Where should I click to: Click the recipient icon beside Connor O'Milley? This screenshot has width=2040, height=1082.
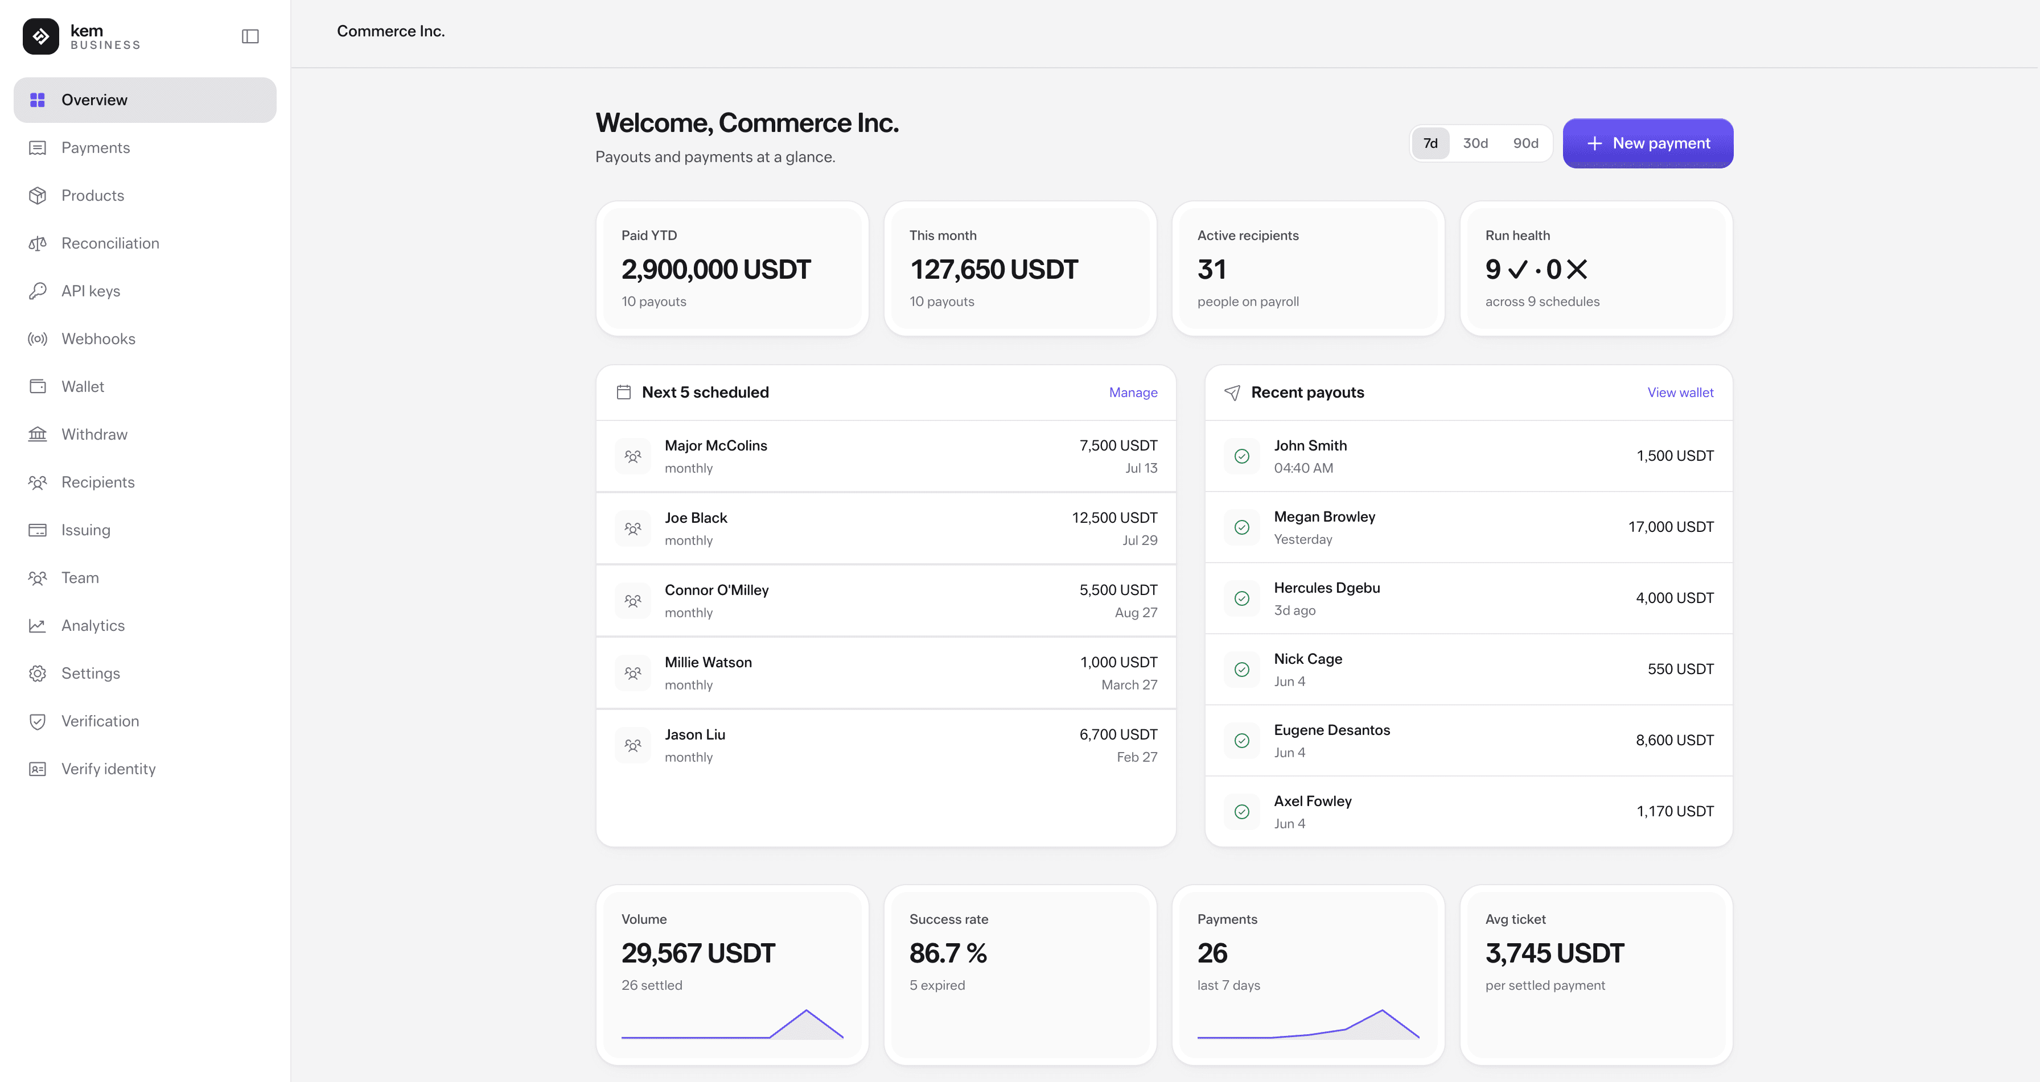(x=633, y=601)
